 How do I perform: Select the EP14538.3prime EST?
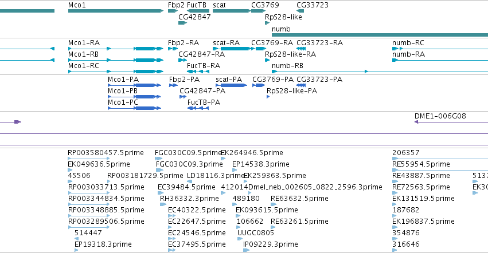click(x=261, y=164)
